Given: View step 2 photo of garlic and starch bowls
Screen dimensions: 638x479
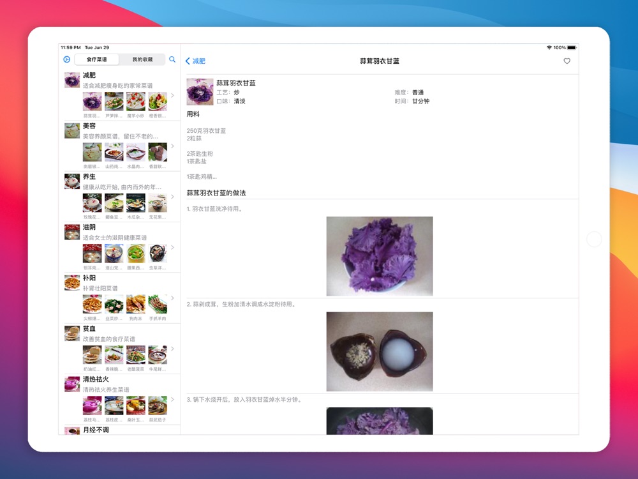Looking at the screenshot, I should tap(380, 351).
